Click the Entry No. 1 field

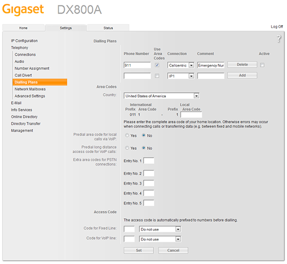(149, 161)
